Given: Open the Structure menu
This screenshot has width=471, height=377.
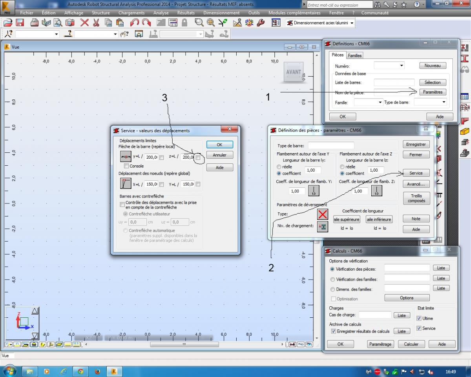Looking at the screenshot, I should 101,13.
